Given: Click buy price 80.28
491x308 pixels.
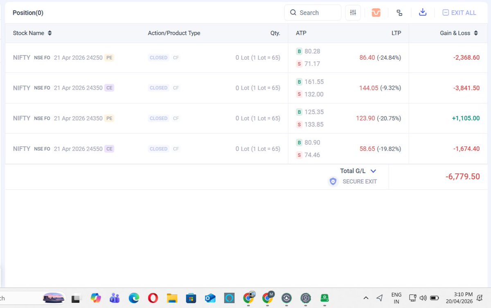Looking at the screenshot, I should point(312,51).
